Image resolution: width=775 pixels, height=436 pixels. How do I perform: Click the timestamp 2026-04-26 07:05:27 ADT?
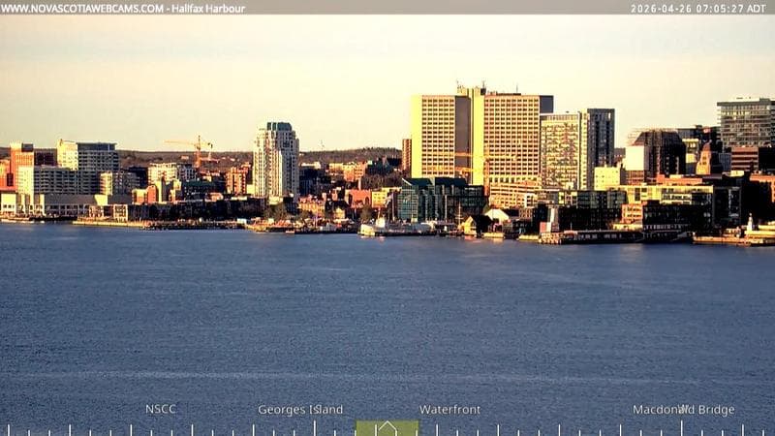pyautogui.click(x=697, y=9)
